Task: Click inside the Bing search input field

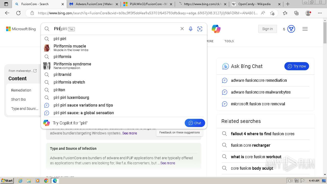Action: click(115, 29)
